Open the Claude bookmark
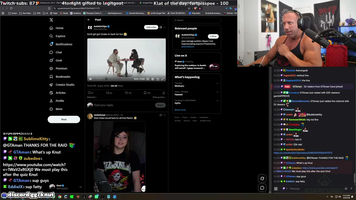The width and height of the screenshot is (356, 200). pyautogui.click(x=64, y=13)
